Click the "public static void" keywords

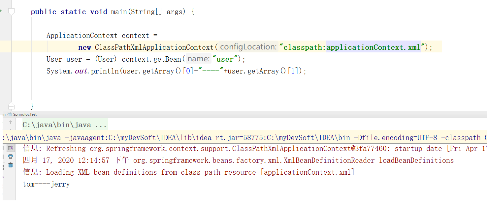coord(69,12)
